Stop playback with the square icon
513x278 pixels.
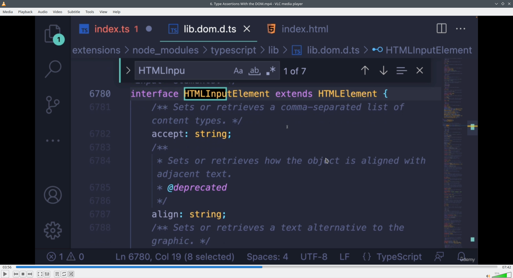tap(23, 274)
